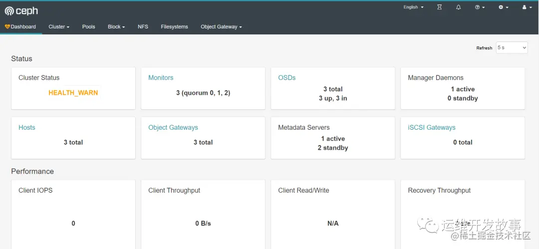Open the Hosts link
The width and height of the screenshot is (539, 249).
[x=27, y=127]
